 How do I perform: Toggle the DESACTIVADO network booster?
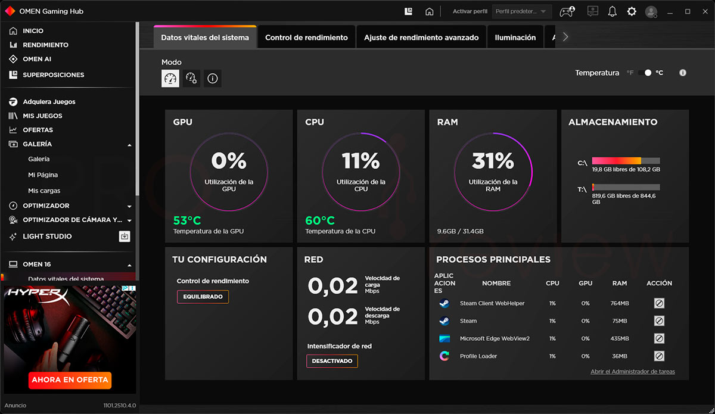pyautogui.click(x=332, y=361)
